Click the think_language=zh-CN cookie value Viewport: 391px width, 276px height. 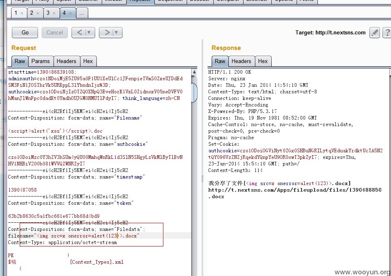pyautogui.click(x=151, y=98)
